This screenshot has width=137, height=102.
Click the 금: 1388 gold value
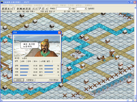[67, 11]
